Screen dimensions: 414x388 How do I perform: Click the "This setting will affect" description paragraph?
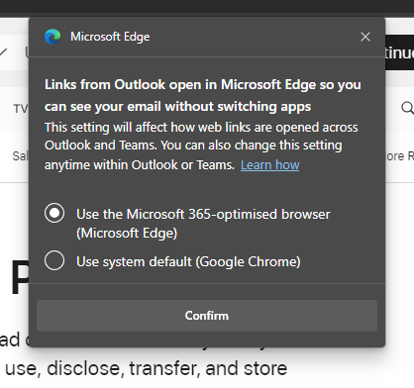[x=201, y=146]
